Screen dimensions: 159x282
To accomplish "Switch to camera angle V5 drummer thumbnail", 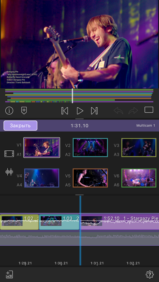I will (x=90, y=178).
